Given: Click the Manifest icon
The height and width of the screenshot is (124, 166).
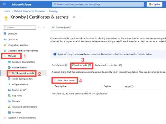Looking at the screenshot, I should [x=9, y=112].
